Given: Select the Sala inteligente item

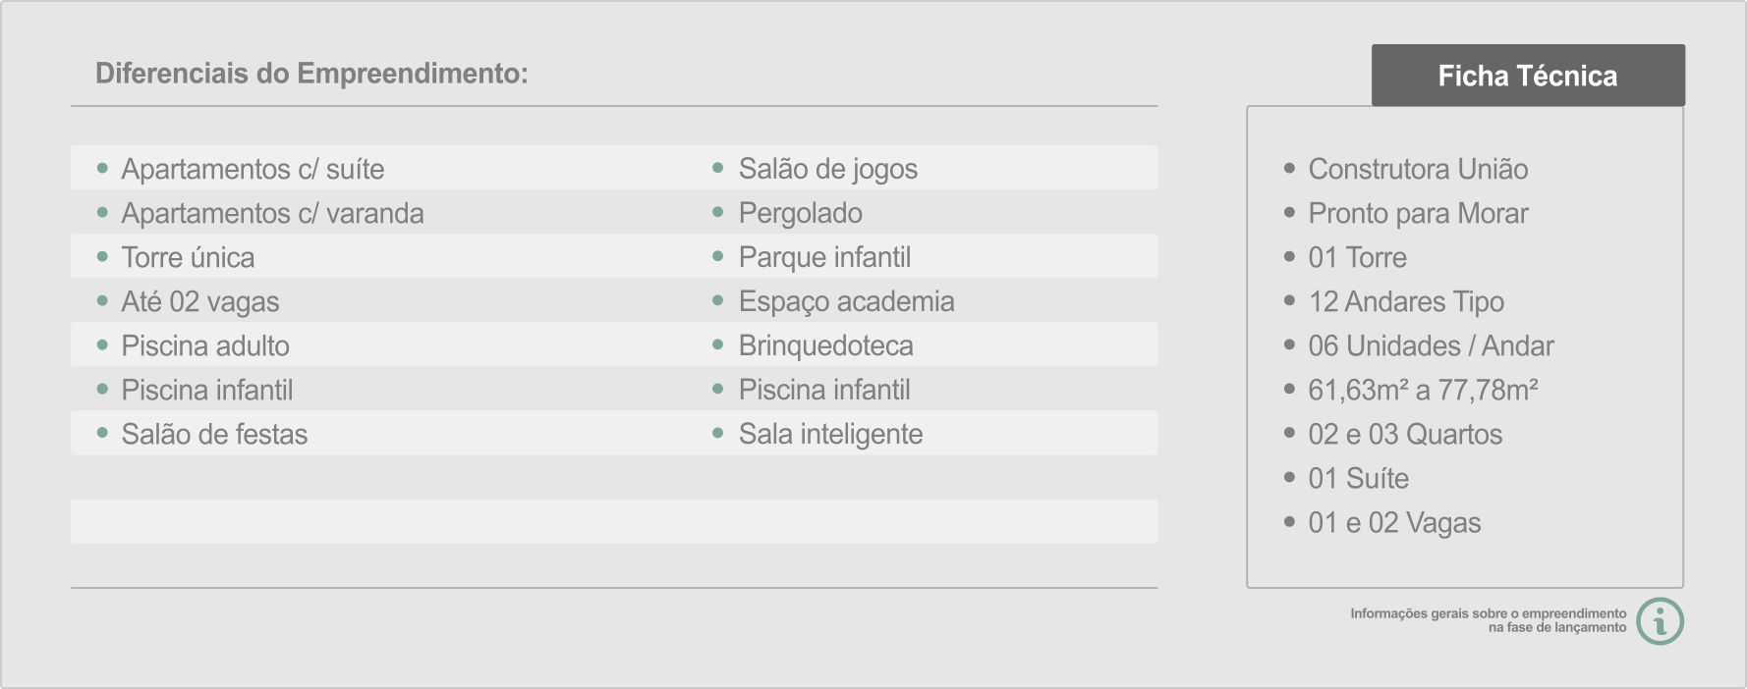Looking at the screenshot, I should pos(831,434).
